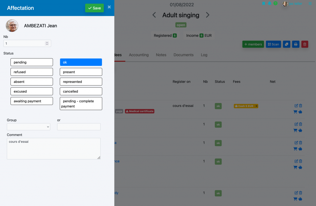Open piggy bank icon in cours d'essai row
This screenshot has width=316, height=206.
point(300,112)
